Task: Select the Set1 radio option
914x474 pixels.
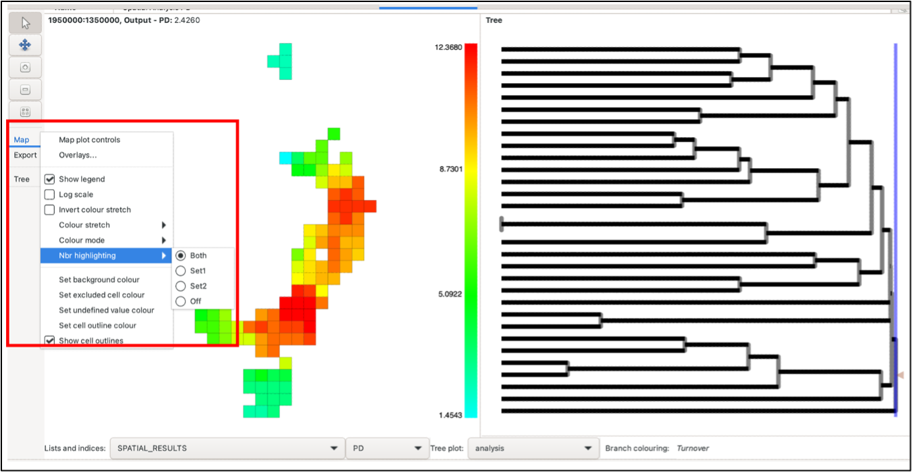Action: click(180, 271)
